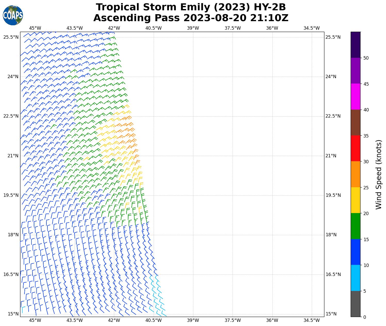
Task: Click the 21°N label on the left axis
Action: pos(11,156)
